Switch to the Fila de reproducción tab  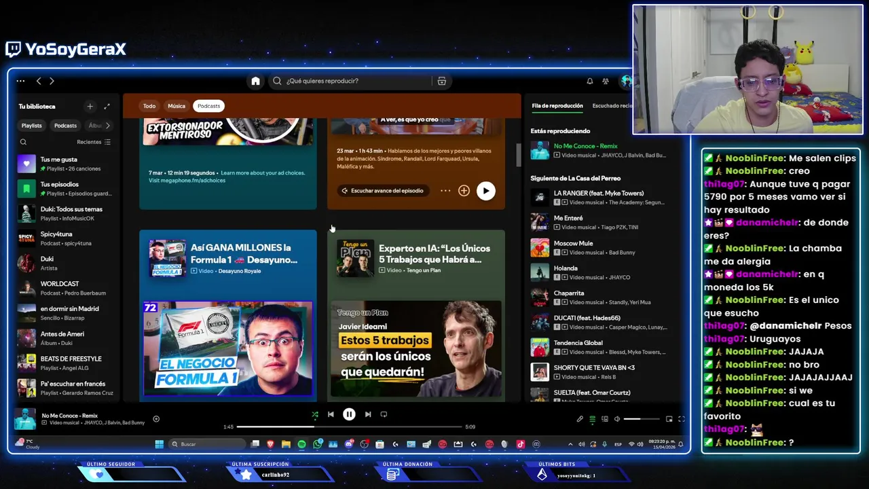point(557,106)
